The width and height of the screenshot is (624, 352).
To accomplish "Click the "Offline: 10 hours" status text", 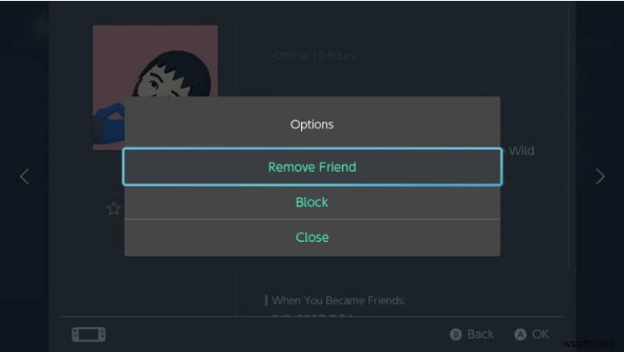I will pyautogui.click(x=314, y=56).
